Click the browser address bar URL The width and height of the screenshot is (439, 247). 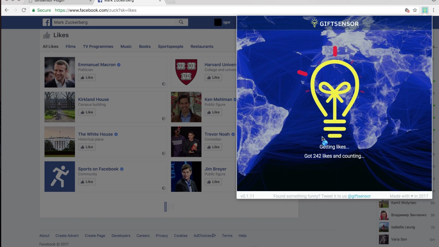[x=96, y=10]
